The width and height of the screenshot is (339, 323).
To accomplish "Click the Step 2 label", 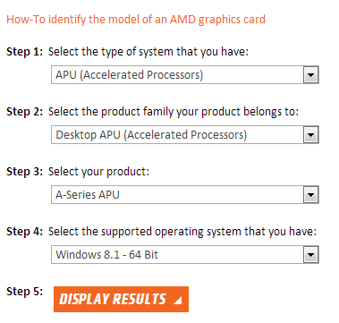I will pyautogui.click(x=25, y=112).
